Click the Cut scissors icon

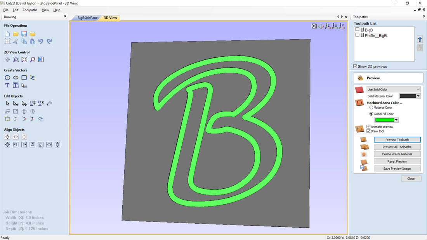click(x=16, y=42)
